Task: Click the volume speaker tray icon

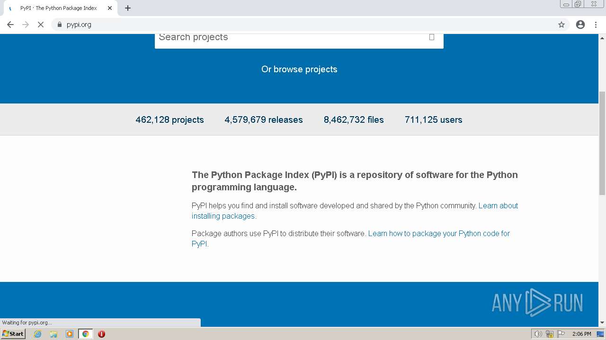Action: (538, 334)
